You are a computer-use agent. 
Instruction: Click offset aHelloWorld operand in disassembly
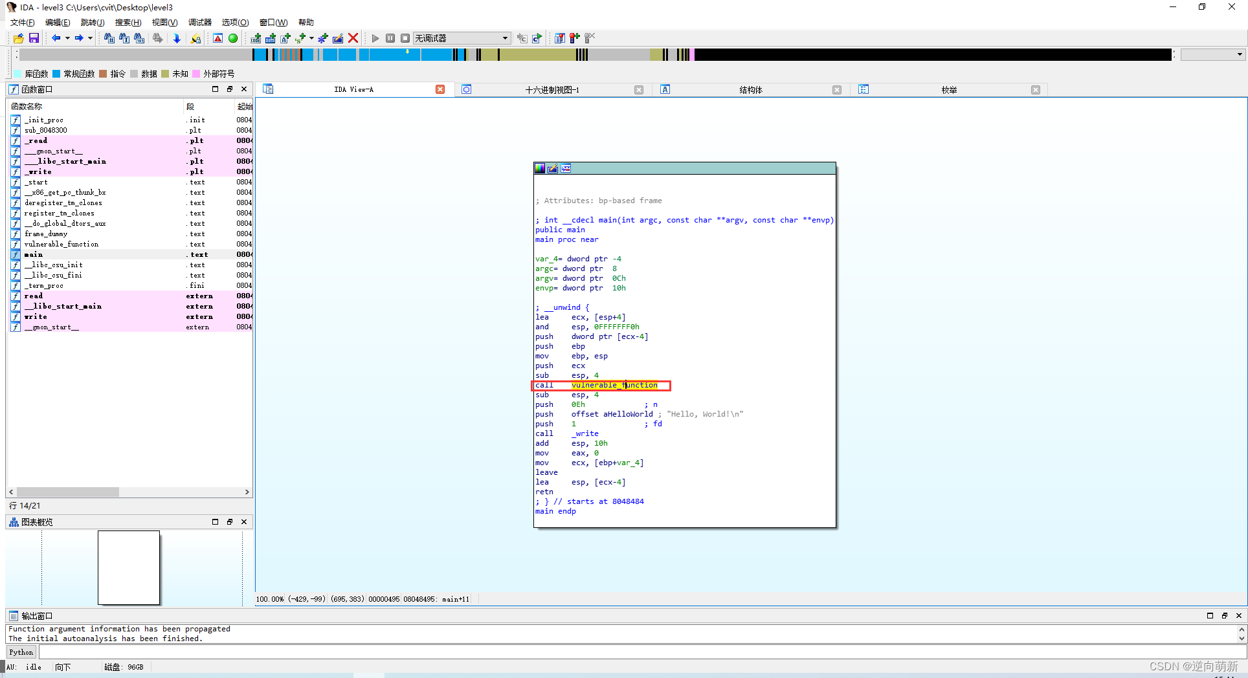tap(612, 414)
